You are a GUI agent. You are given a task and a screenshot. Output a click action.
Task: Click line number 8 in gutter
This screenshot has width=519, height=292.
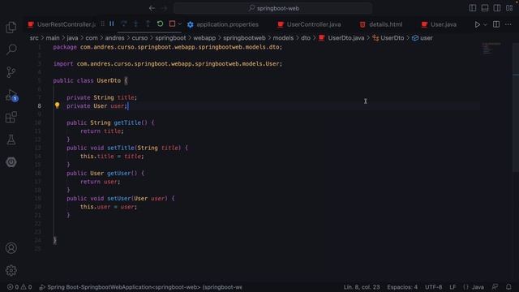point(40,106)
